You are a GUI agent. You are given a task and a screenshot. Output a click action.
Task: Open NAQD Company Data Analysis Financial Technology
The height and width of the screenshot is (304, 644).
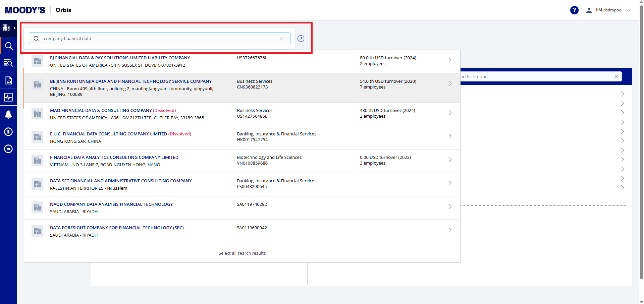point(111,204)
